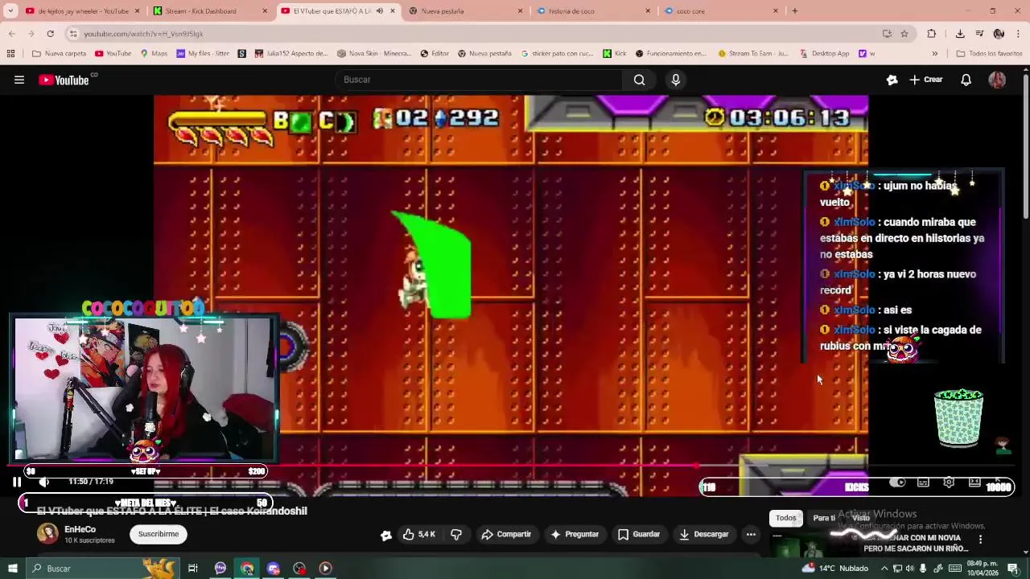
Task: Click the Crear button
Action: click(x=926, y=80)
